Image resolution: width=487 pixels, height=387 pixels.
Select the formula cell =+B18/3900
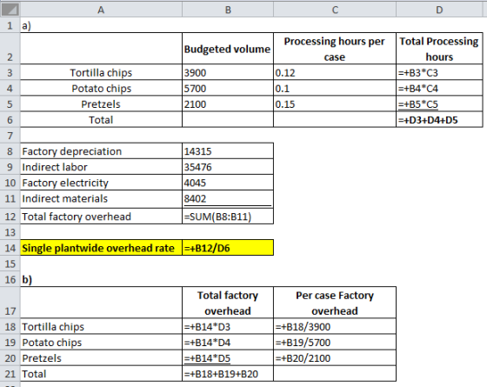point(335,326)
